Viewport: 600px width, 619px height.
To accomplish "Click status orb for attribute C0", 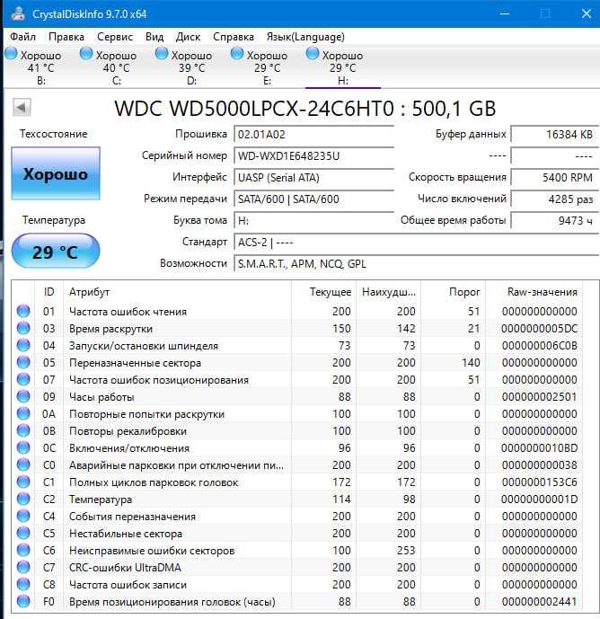I will tap(23, 464).
